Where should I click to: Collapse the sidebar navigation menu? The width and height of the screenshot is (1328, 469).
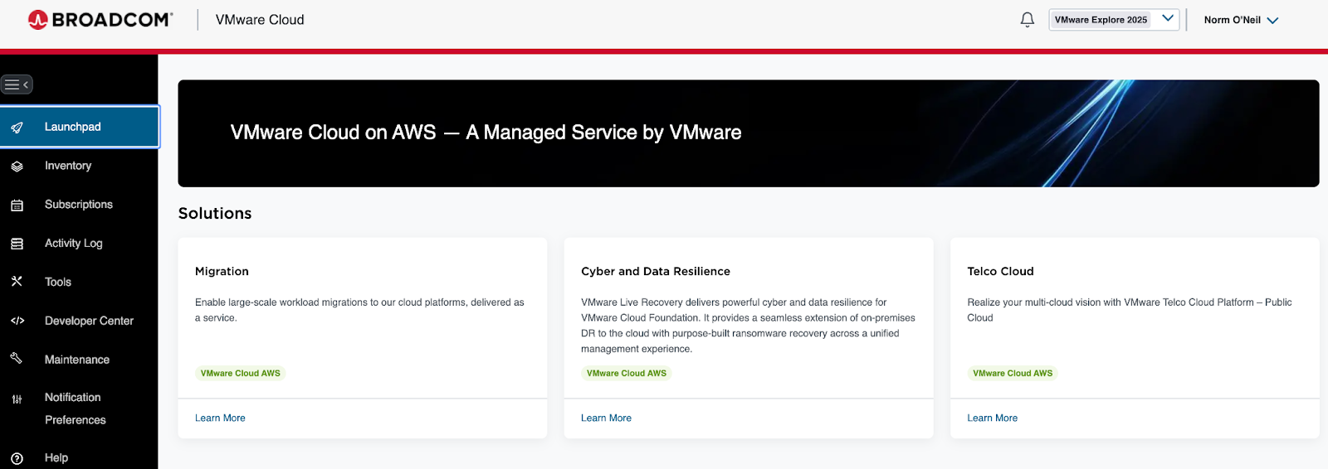tap(17, 85)
